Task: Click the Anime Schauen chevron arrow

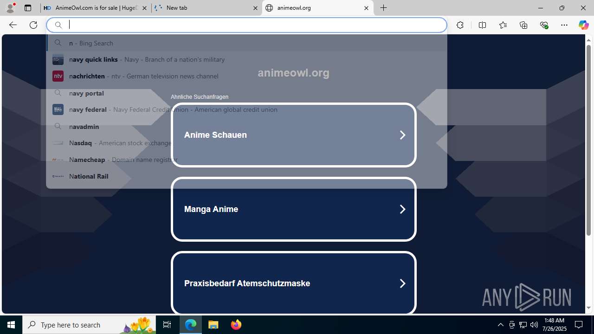Action: 402,135
